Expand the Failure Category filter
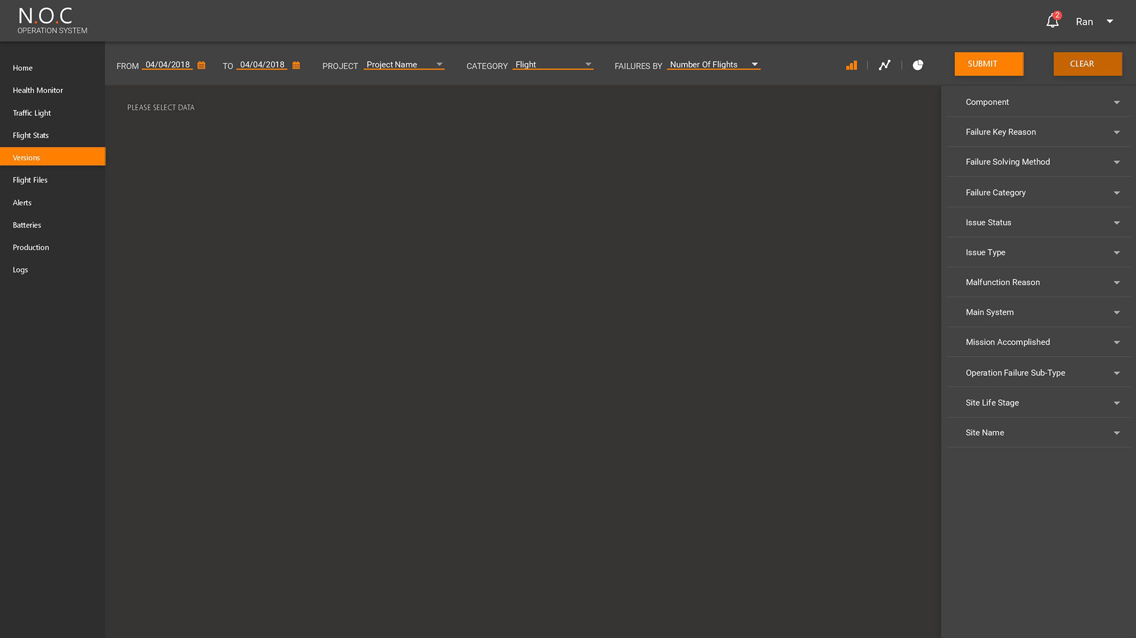Screen dimensions: 1136x638 pyautogui.click(x=1039, y=193)
